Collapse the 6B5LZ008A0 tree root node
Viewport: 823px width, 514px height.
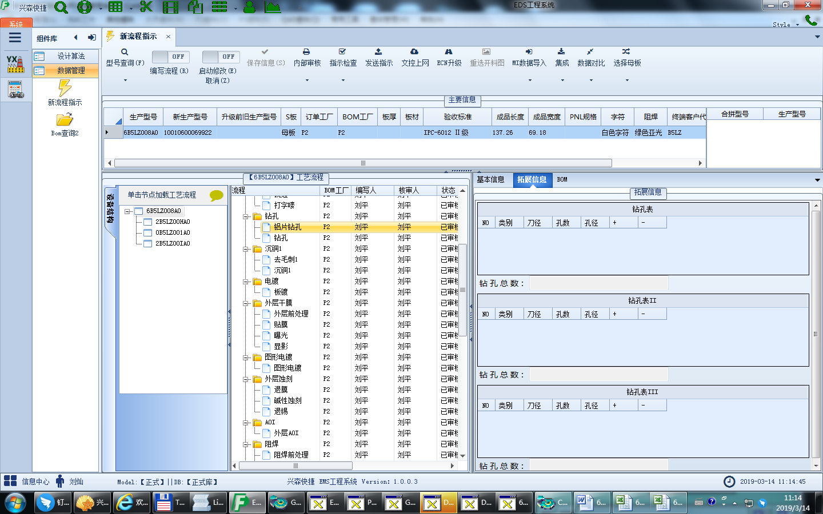click(x=128, y=211)
